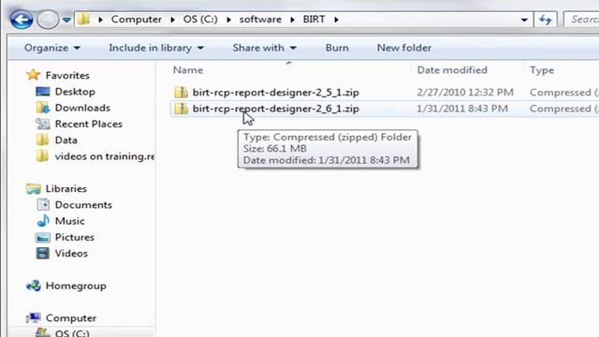Screen dimensions: 599x337
Task: Open Music library
Action: (69, 221)
